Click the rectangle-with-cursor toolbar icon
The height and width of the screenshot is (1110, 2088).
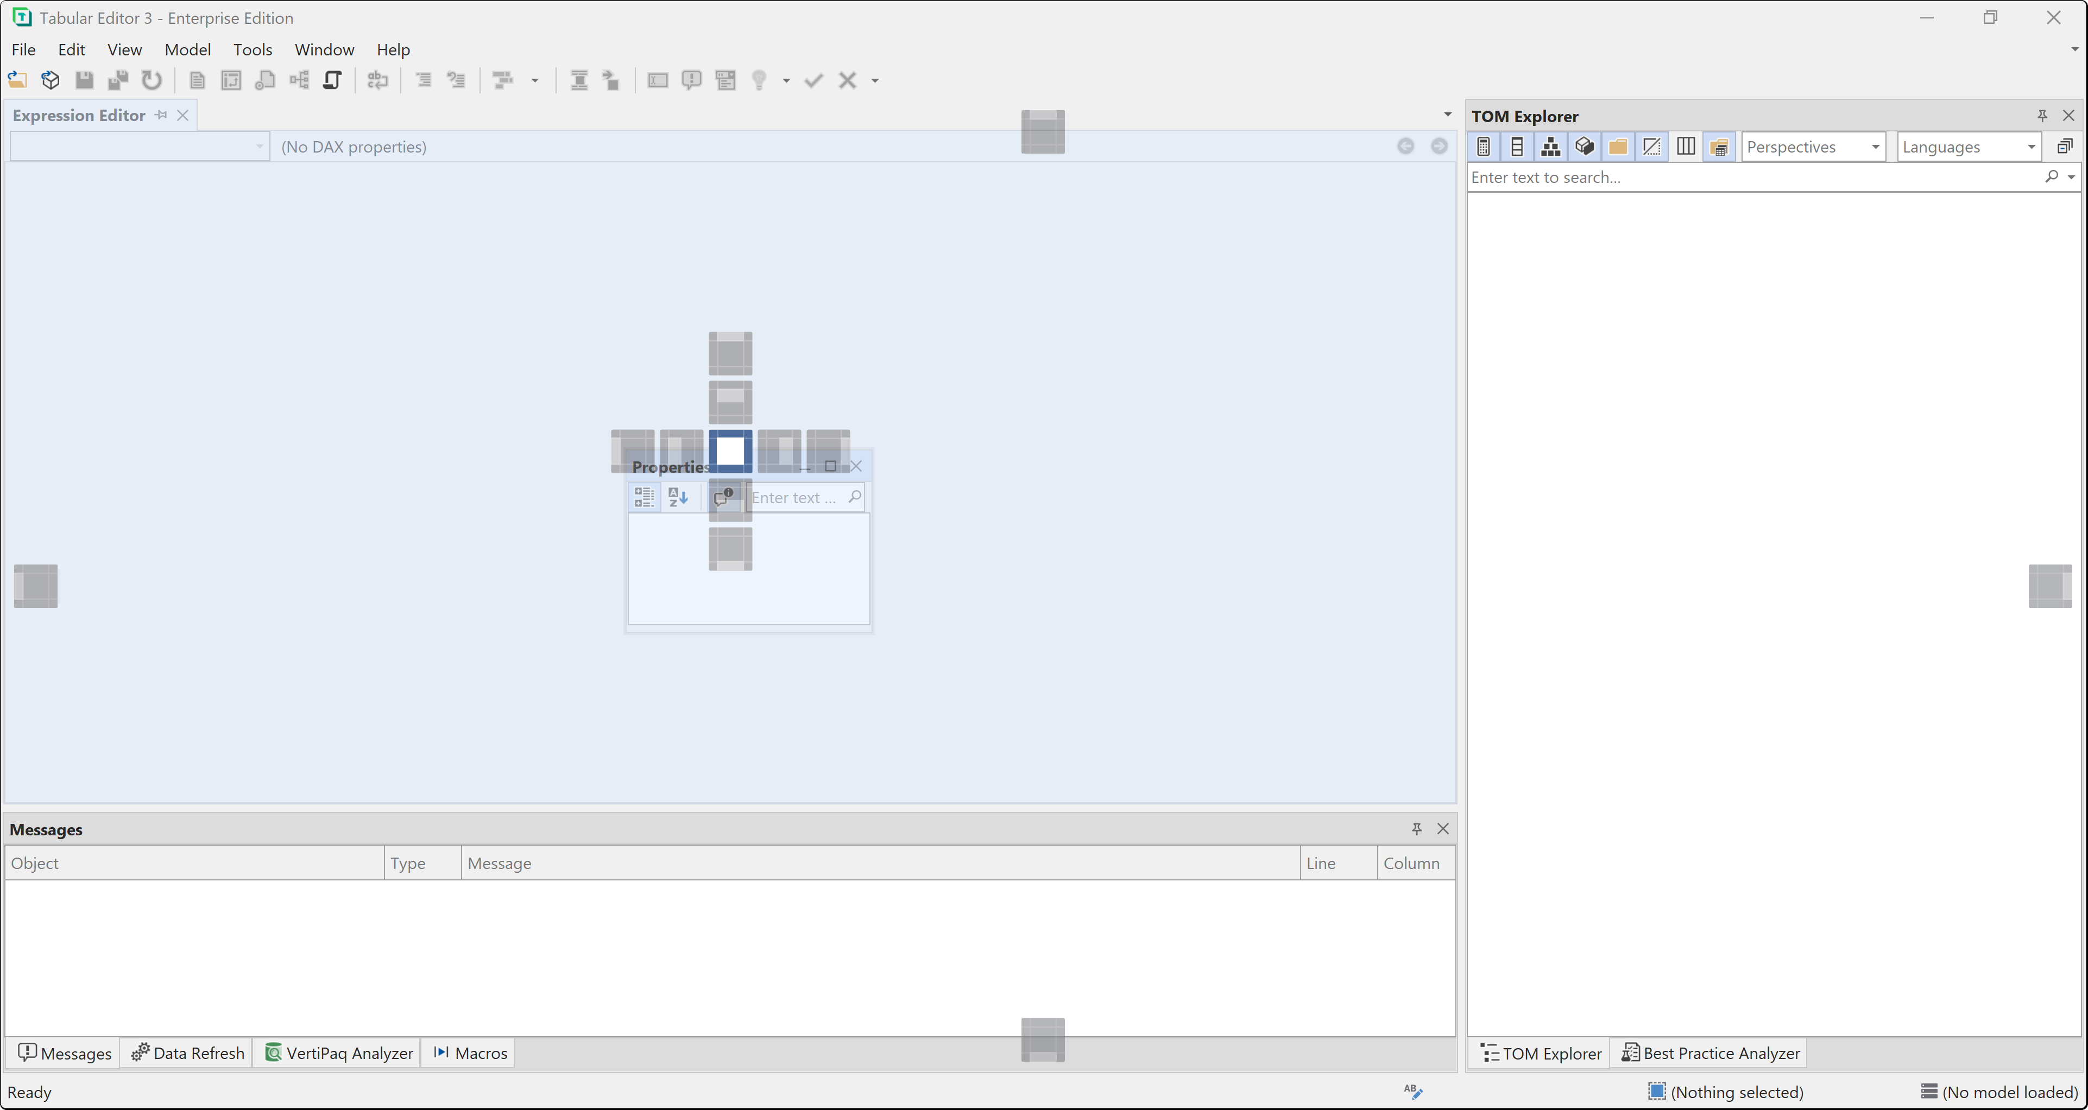coord(658,80)
